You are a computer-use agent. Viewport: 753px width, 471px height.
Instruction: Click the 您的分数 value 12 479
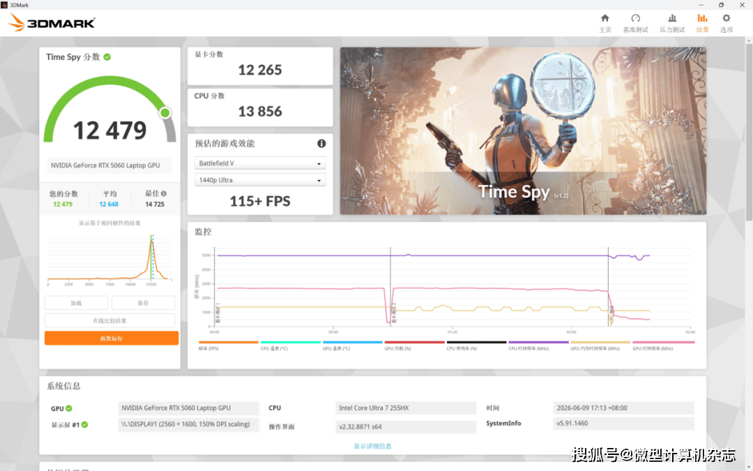pos(63,204)
